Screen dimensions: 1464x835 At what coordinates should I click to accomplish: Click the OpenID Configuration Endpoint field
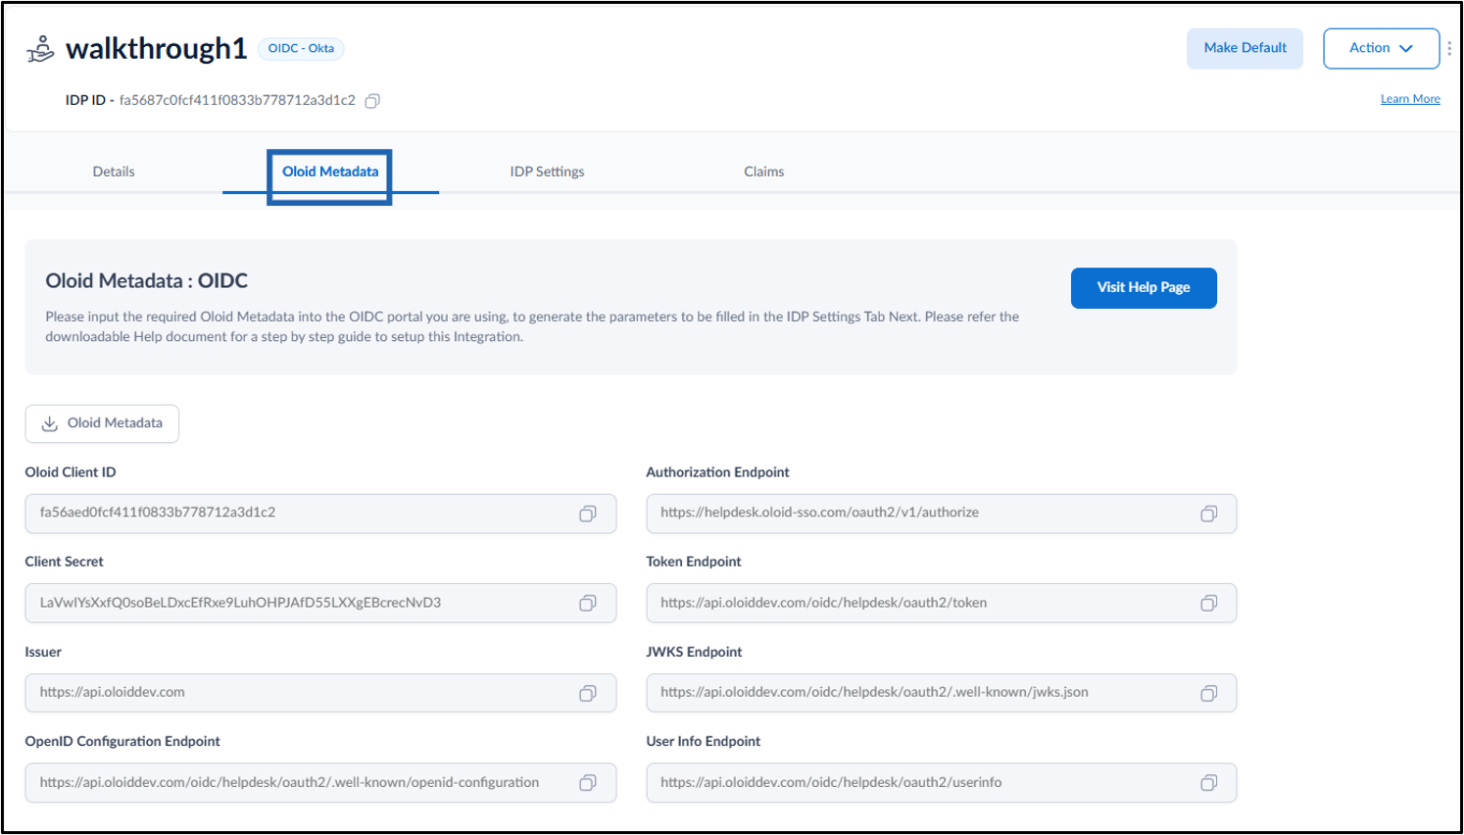[320, 782]
